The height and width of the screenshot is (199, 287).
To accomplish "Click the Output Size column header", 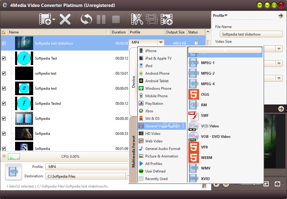I will (176, 32).
